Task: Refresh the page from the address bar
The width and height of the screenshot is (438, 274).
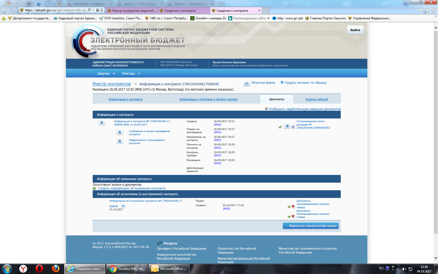Action: [x=102, y=10]
